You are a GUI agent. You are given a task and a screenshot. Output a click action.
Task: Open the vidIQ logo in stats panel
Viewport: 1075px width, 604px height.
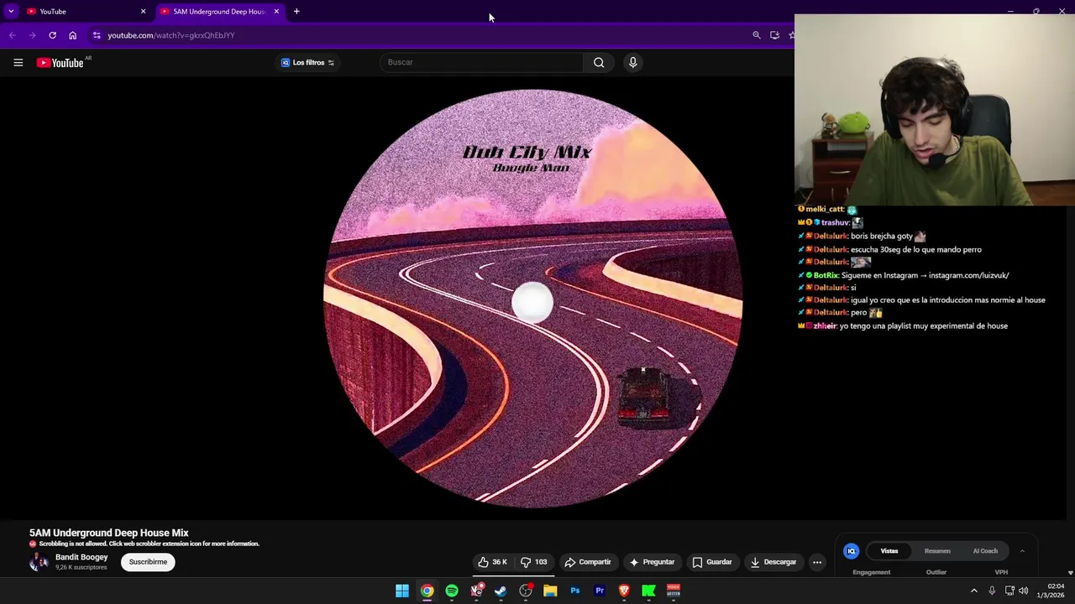pyautogui.click(x=851, y=551)
